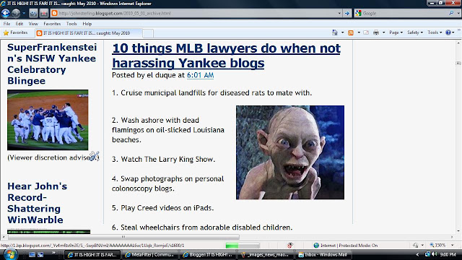Switch to Inbox - Windows Mail taskbar button
462x260 pixels.
[323, 255]
